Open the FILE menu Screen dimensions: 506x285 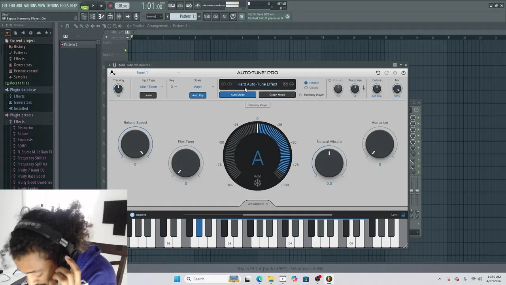coord(5,6)
